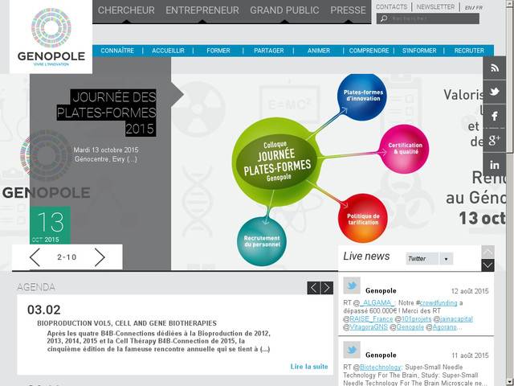The height and width of the screenshot is (386, 514).
Task: Open the RSS feed icon
Action: click(495, 68)
